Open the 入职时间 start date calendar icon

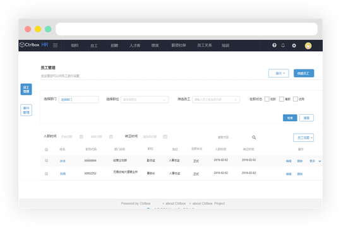click(81, 137)
